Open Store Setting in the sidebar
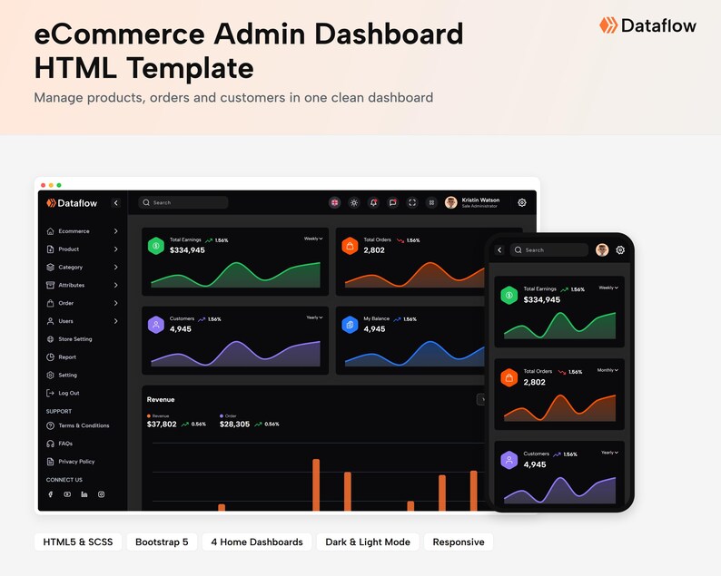 click(69, 339)
